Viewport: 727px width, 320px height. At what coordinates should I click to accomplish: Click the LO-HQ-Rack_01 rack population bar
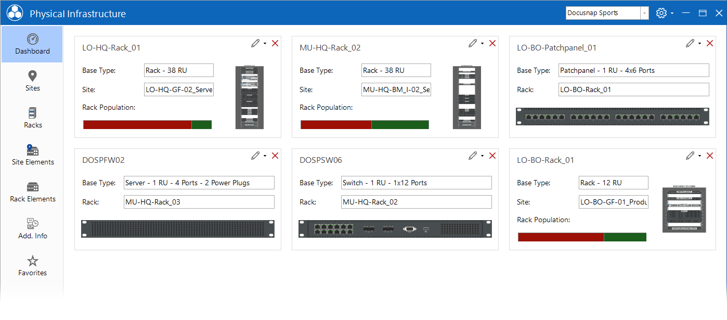click(148, 124)
